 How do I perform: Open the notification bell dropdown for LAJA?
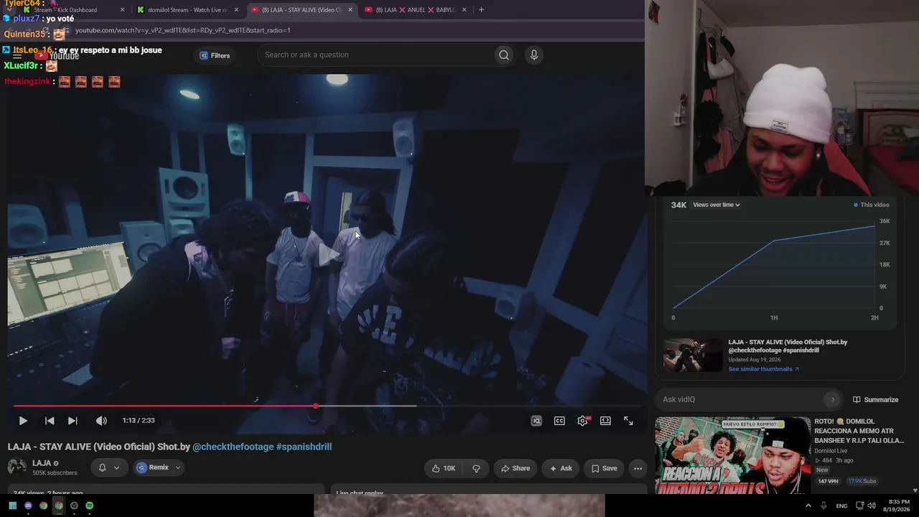(x=108, y=468)
